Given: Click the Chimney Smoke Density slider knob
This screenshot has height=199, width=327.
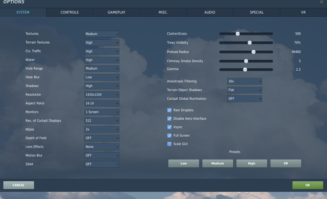Looking at the screenshot, I should (x=246, y=61).
